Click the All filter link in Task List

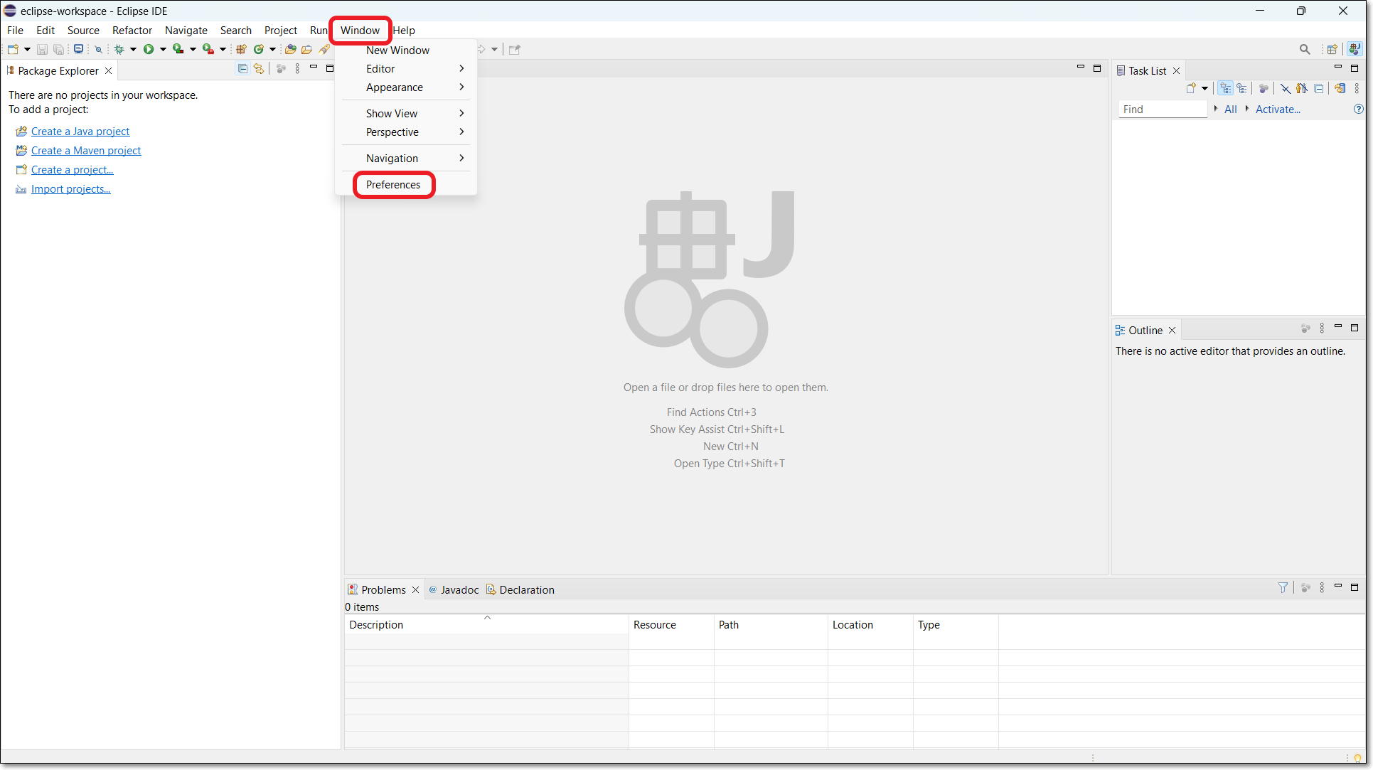(1231, 109)
